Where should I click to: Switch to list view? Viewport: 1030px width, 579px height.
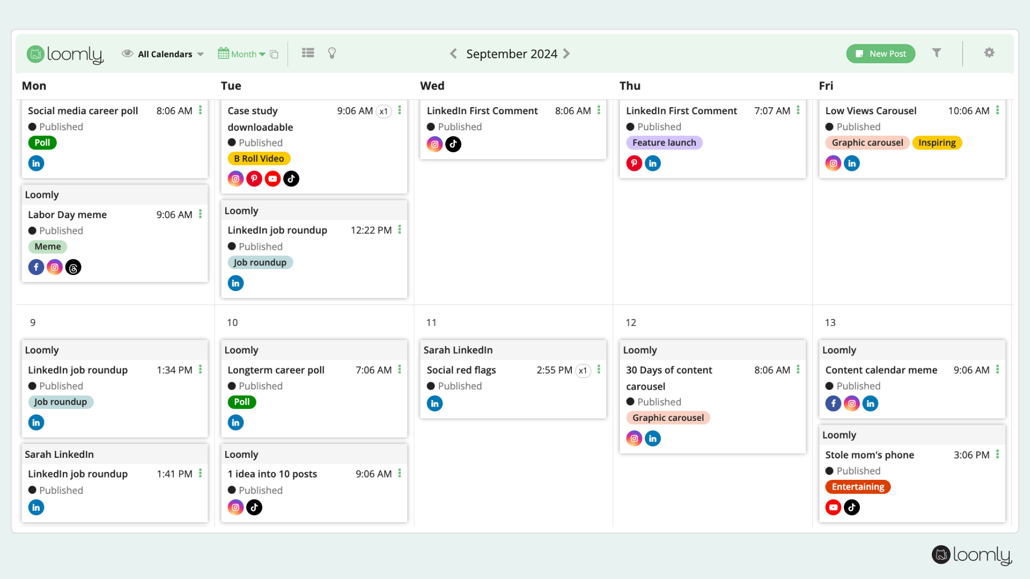click(x=307, y=53)
